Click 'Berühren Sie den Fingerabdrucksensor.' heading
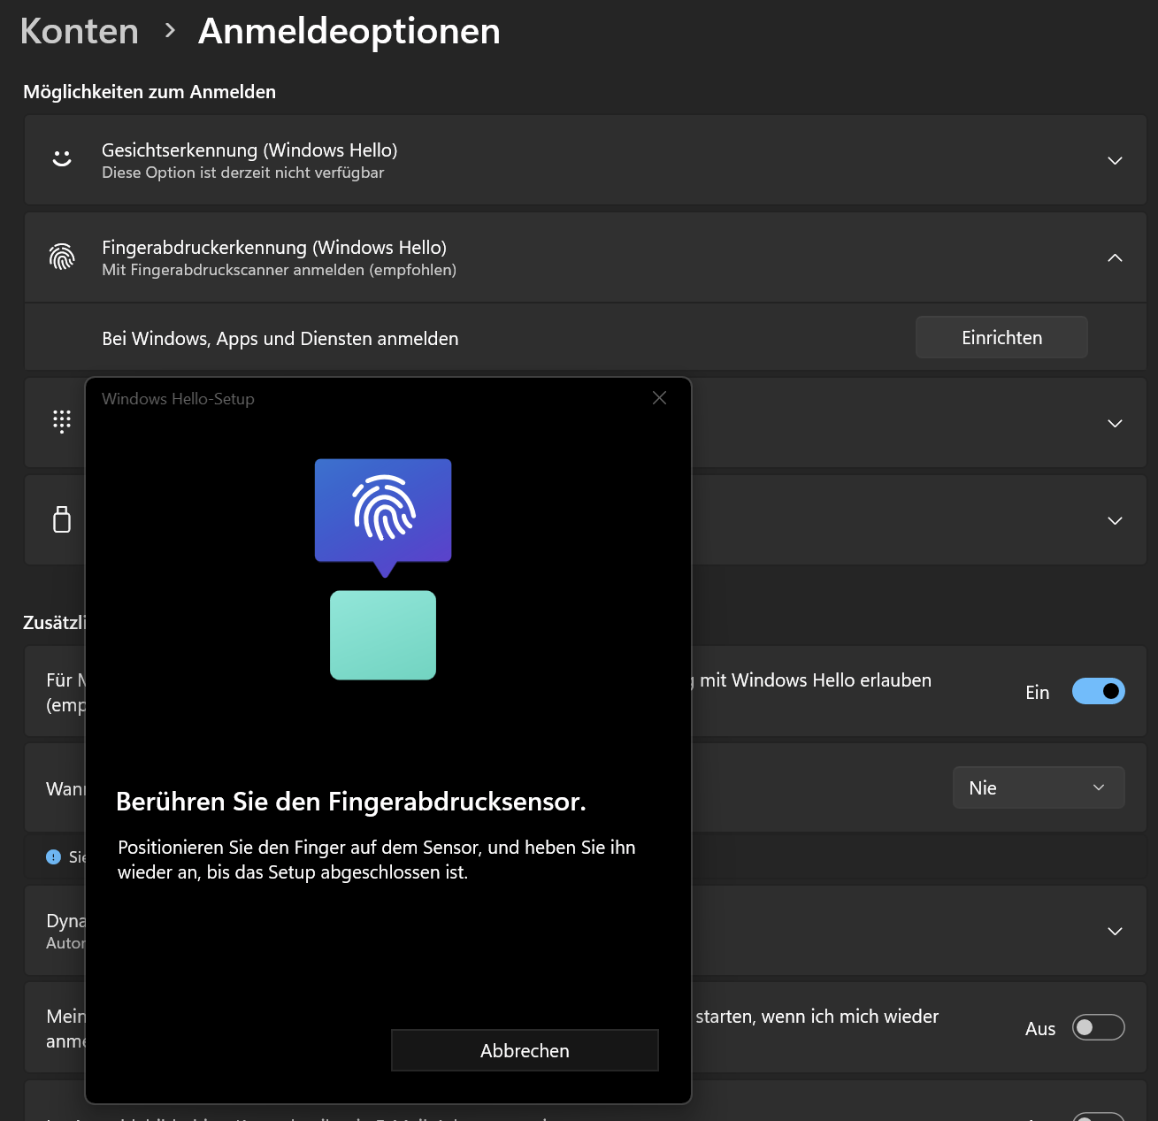This screenshot has height=1121, width=1158. point(351,802)
